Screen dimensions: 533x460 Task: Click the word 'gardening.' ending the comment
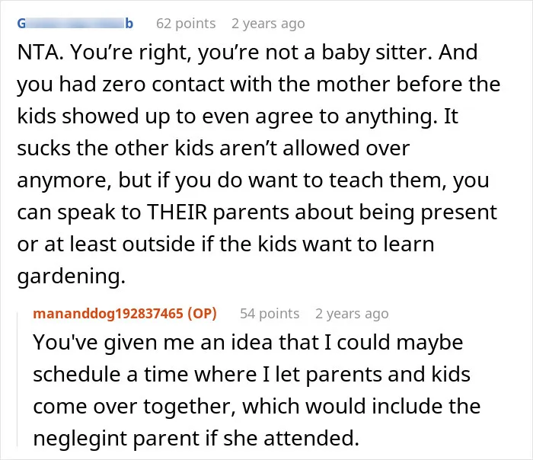tap(72, 276)
